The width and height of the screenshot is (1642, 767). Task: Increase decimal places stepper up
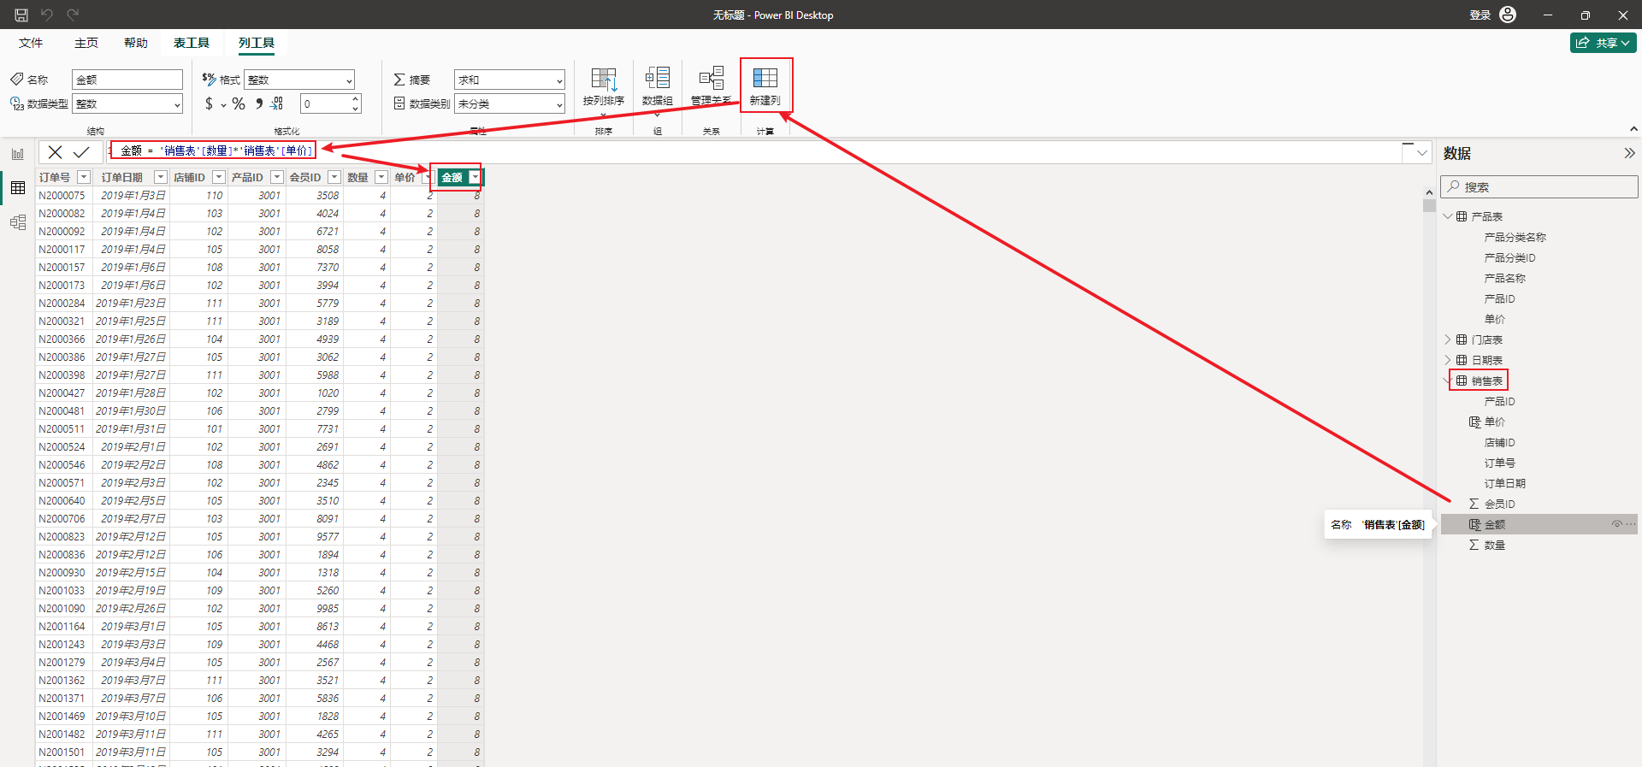[355, 98]
